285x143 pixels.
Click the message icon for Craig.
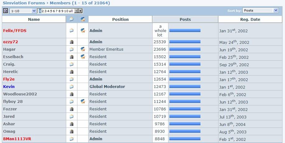(x=71, y=64)
